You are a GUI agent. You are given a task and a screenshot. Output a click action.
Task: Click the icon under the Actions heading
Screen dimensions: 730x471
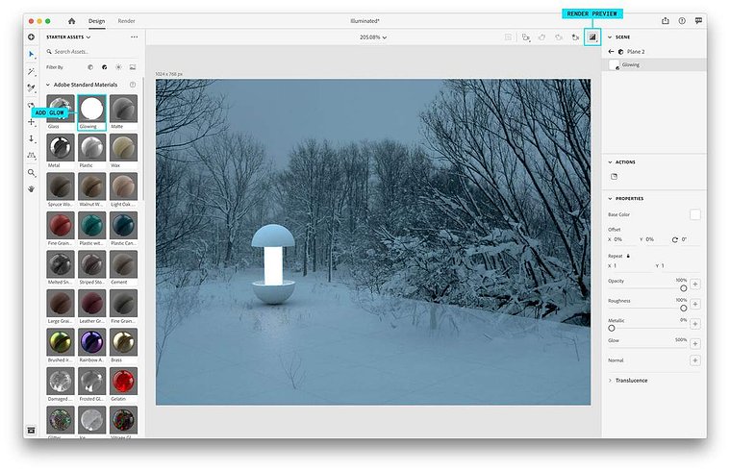(x=614, y=177)
